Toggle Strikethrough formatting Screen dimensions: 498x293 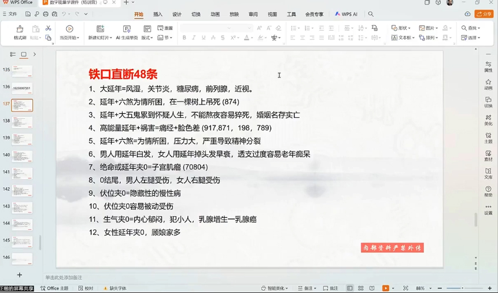tap(213, 38)
